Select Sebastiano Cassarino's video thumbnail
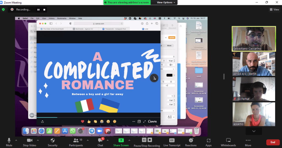This screenshot has width=282, height=148. (254, 39)
